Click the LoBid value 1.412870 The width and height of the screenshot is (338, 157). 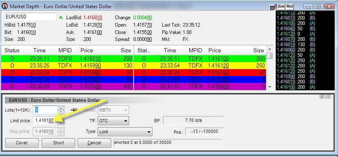pyautogui.click(x=93, y=25)
